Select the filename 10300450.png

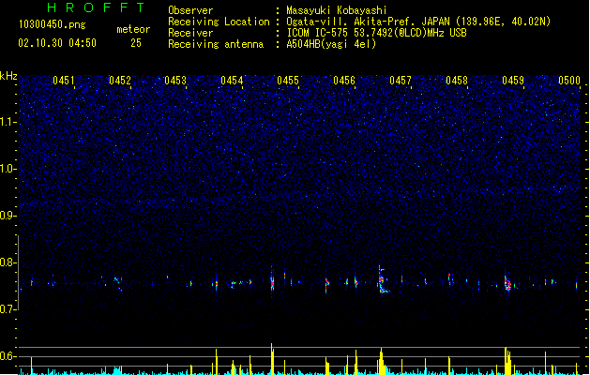tap(53, 24)
